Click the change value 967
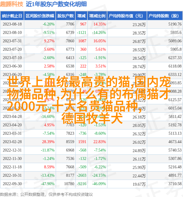Viewport: 183px width, 197px height. [83, 24]
